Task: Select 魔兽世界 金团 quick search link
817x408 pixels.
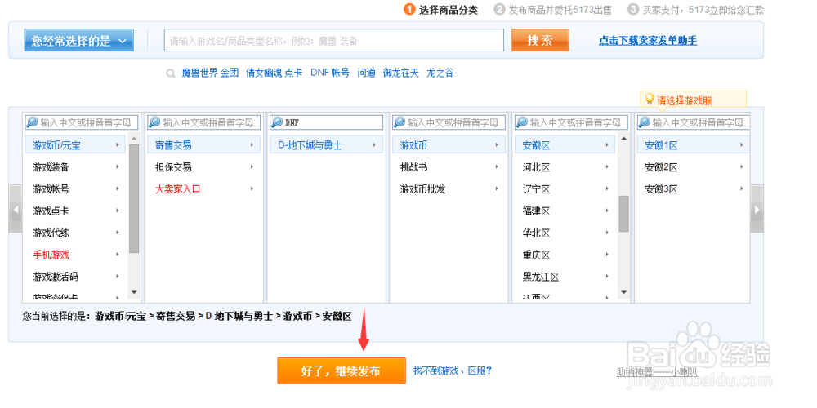Action: [x=210, y=73]
